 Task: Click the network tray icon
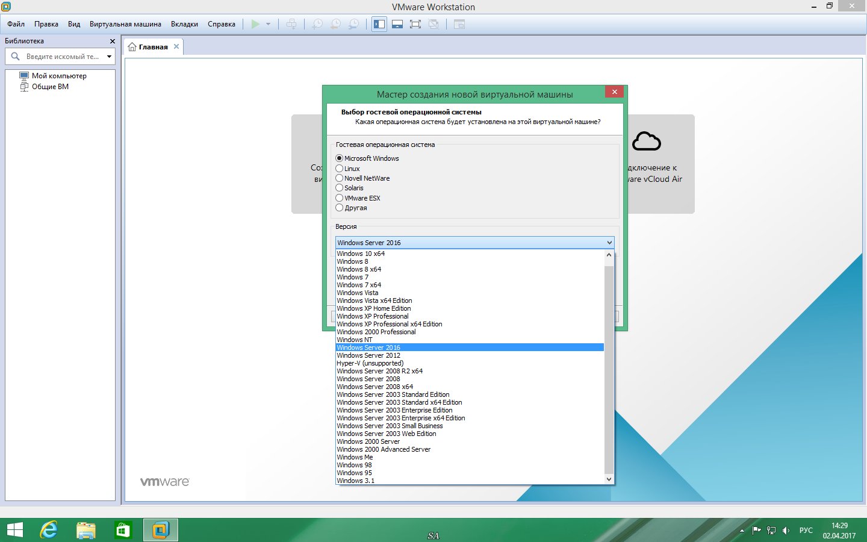[x=771, y=531]
